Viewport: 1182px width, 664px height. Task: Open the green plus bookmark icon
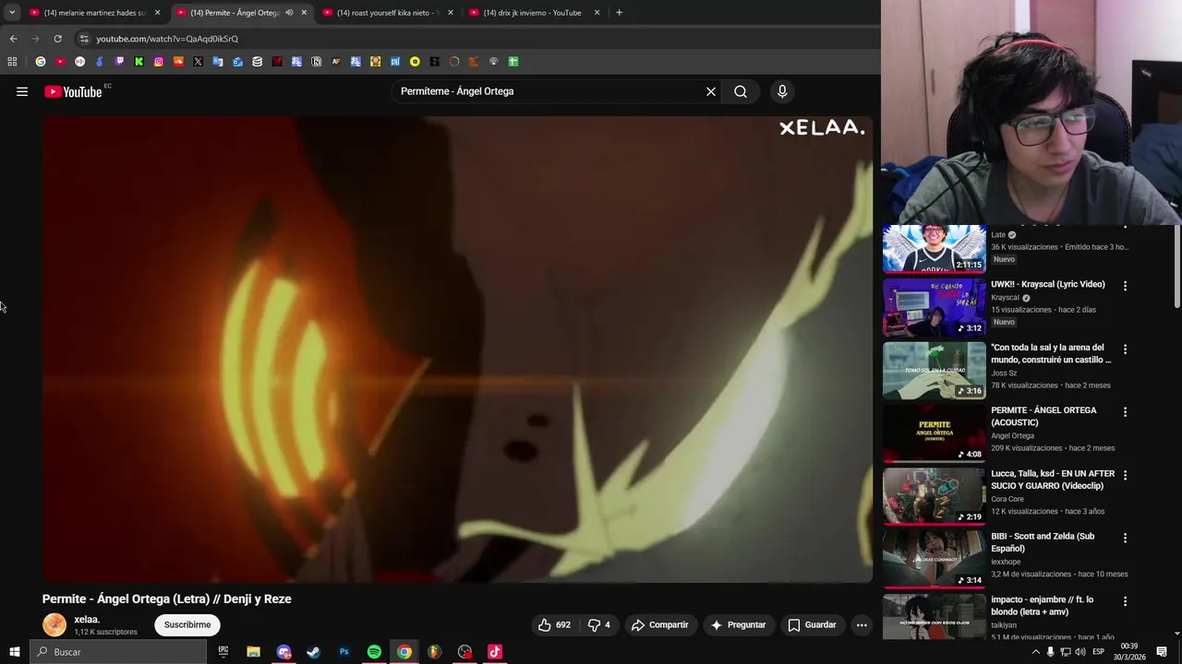513,62
